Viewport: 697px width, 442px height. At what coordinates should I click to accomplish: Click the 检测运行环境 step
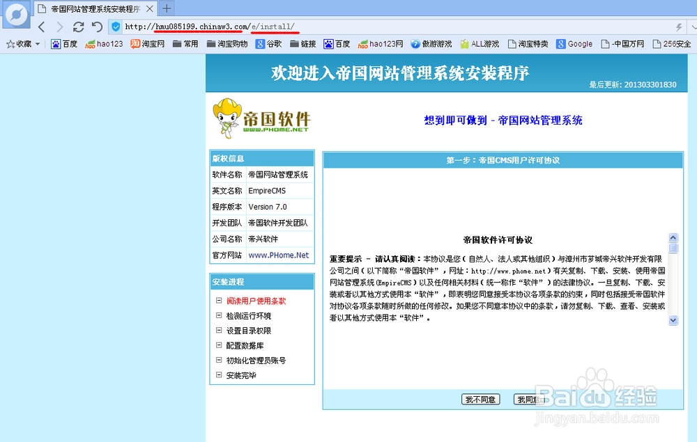(249, 316)
